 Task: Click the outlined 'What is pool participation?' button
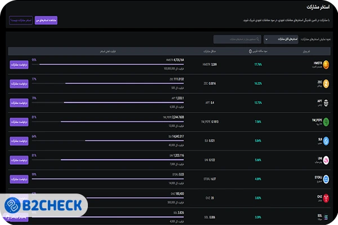21,20
